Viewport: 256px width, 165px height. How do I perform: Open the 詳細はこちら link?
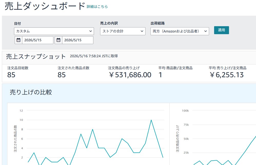click(x=97, y=6)
